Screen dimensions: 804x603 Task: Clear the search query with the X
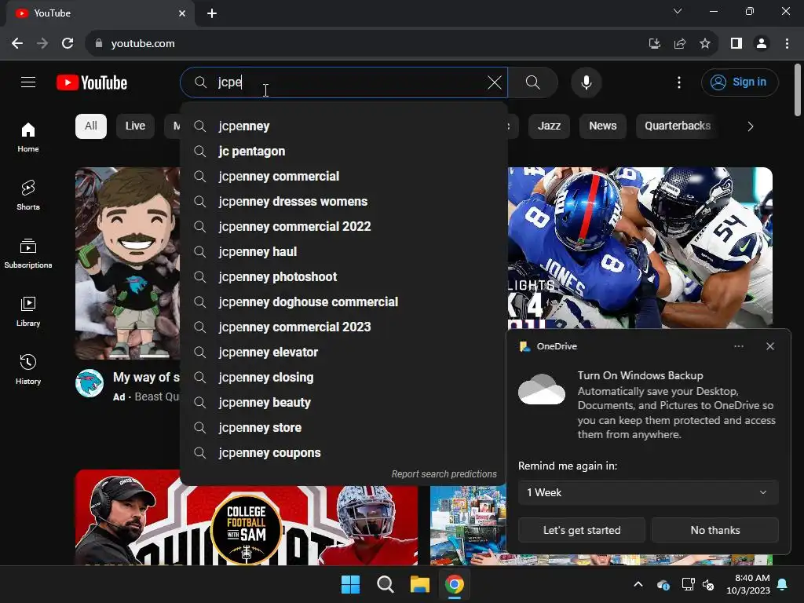coord(495,82)
